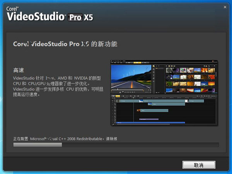Click the VideoStudio interface preview image
The width and height of the screenshot is (232, 174).
tap(164, 93)
